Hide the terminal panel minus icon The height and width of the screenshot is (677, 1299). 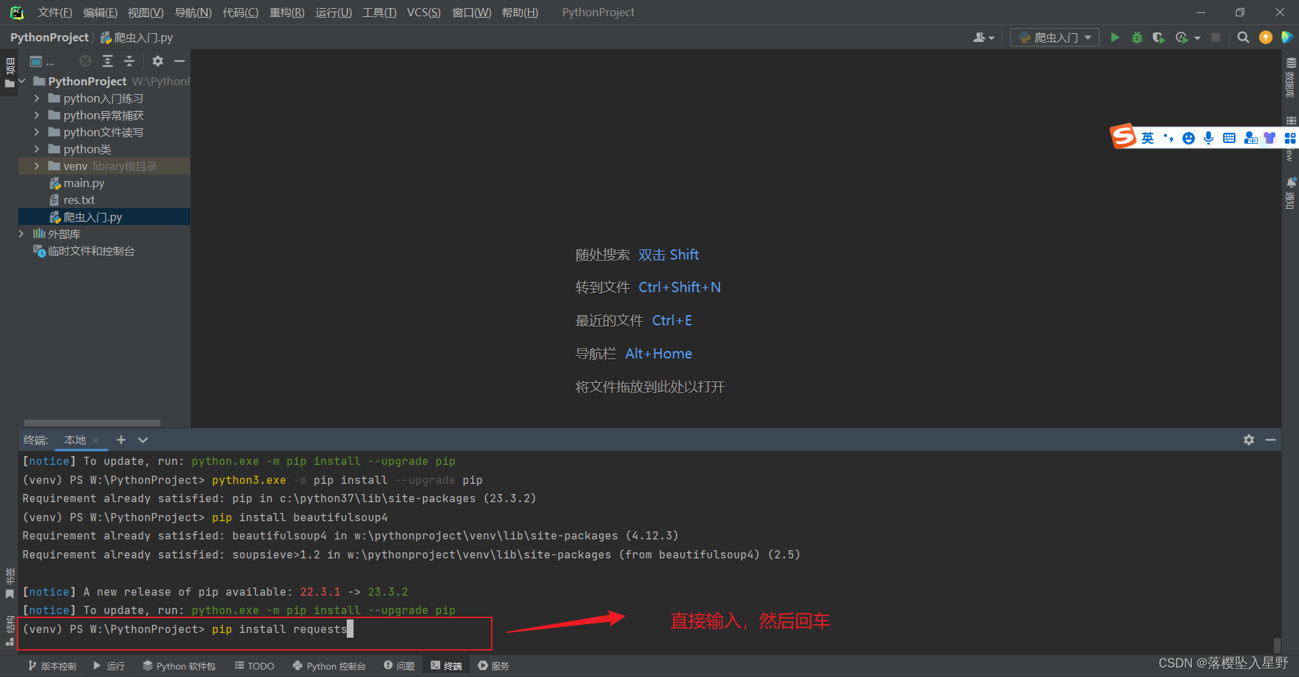pos(1271,440)
